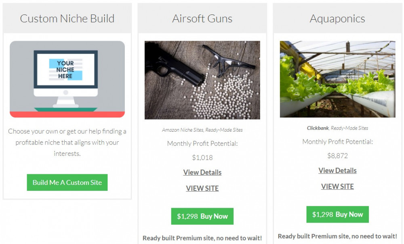Open the Airsoft Guns pistol photo
The image size is (404, 244).
tap(202, 80)
